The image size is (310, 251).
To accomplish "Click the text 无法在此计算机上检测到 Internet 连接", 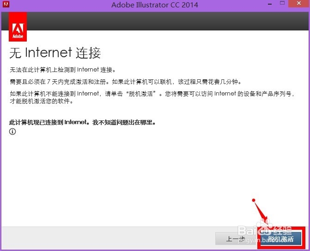I will [x=63, y=70].
